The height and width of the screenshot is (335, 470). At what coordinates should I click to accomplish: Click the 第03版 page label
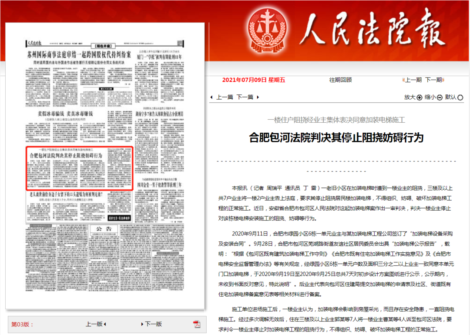pyautogui.click(x=22, y=324)
